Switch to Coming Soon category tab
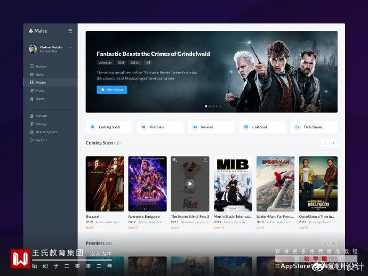 pos(109,127)
